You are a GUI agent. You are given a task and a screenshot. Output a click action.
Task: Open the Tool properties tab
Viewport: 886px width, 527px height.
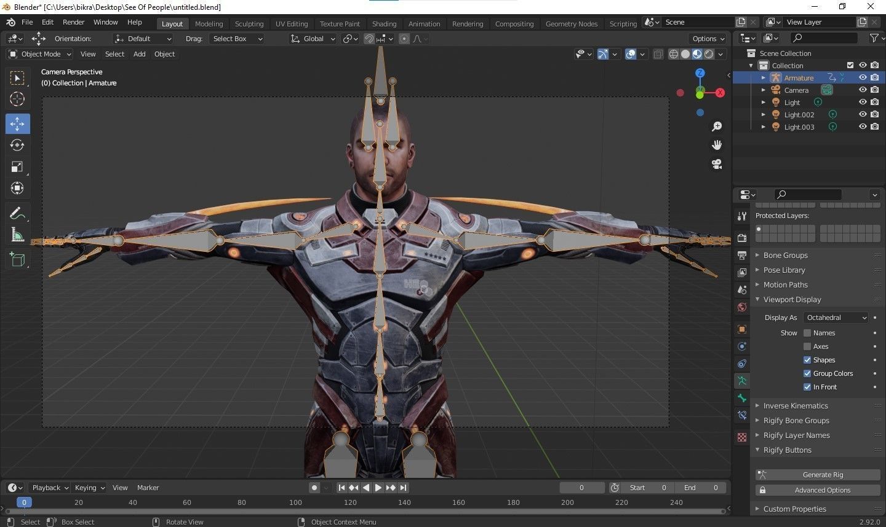(742, 216)
